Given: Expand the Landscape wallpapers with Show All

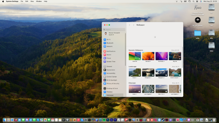Looking at the screenshot, I should (x=175, y=67).
